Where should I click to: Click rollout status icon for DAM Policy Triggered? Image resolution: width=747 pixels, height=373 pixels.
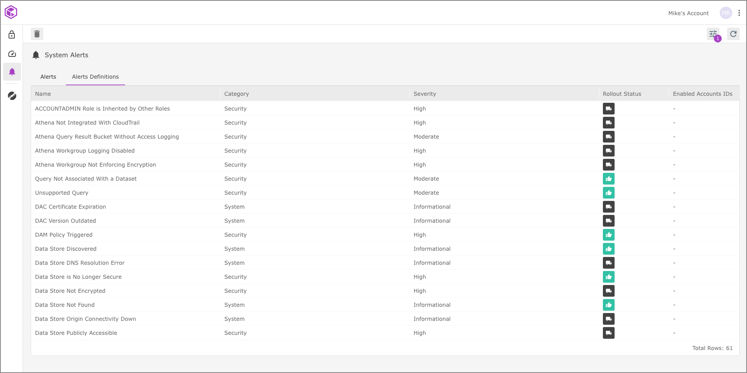(x=609, y=235)
